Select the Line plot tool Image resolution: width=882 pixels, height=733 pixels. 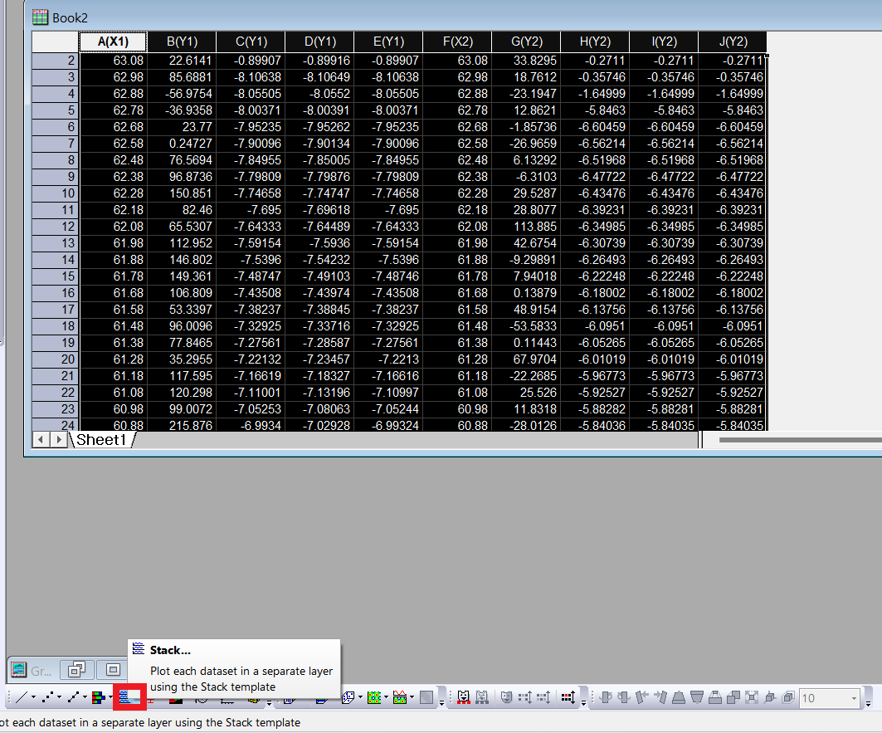[22, 698]
